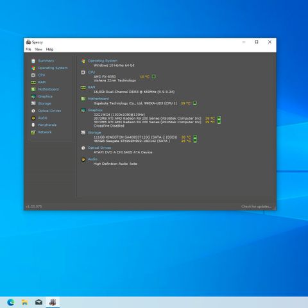Click the High Definition Audio text
Screen dimensions: 308x308
(x=116, y=164)
